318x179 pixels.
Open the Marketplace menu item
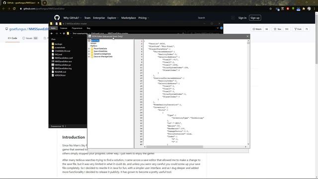tap(129, 18)
